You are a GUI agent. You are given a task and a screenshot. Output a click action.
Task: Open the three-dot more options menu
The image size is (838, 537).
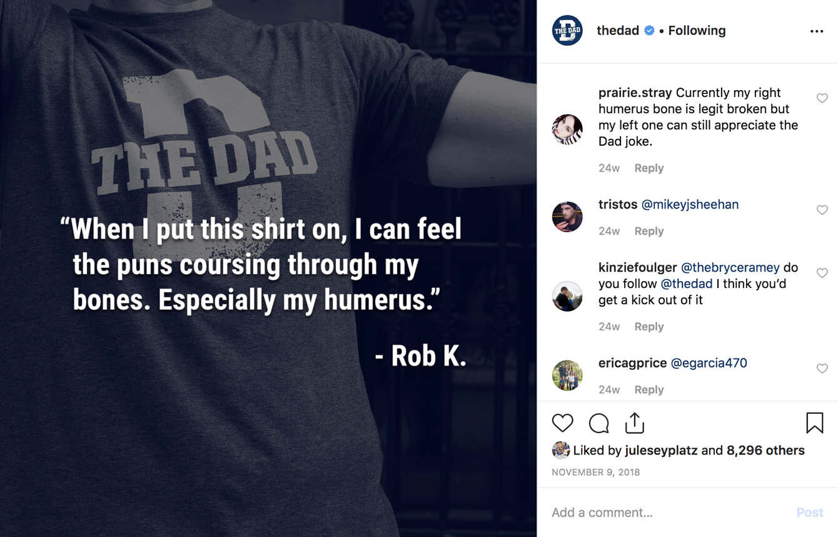816,31
